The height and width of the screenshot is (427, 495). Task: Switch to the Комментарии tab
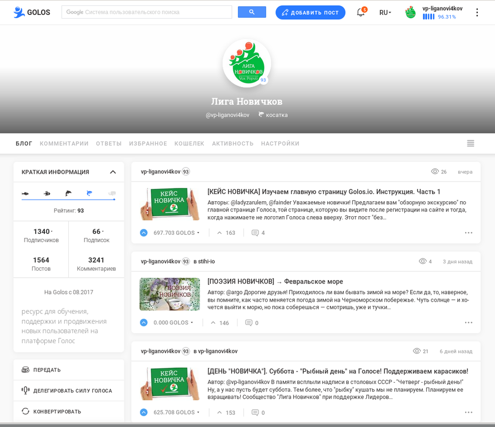64,144
